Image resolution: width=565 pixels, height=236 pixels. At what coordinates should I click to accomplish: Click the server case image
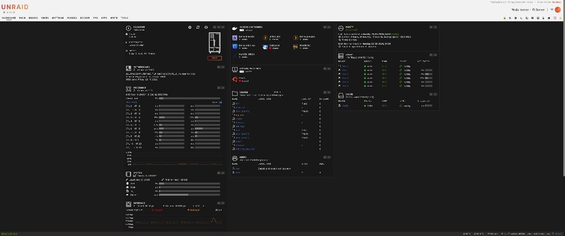(215, 42)
